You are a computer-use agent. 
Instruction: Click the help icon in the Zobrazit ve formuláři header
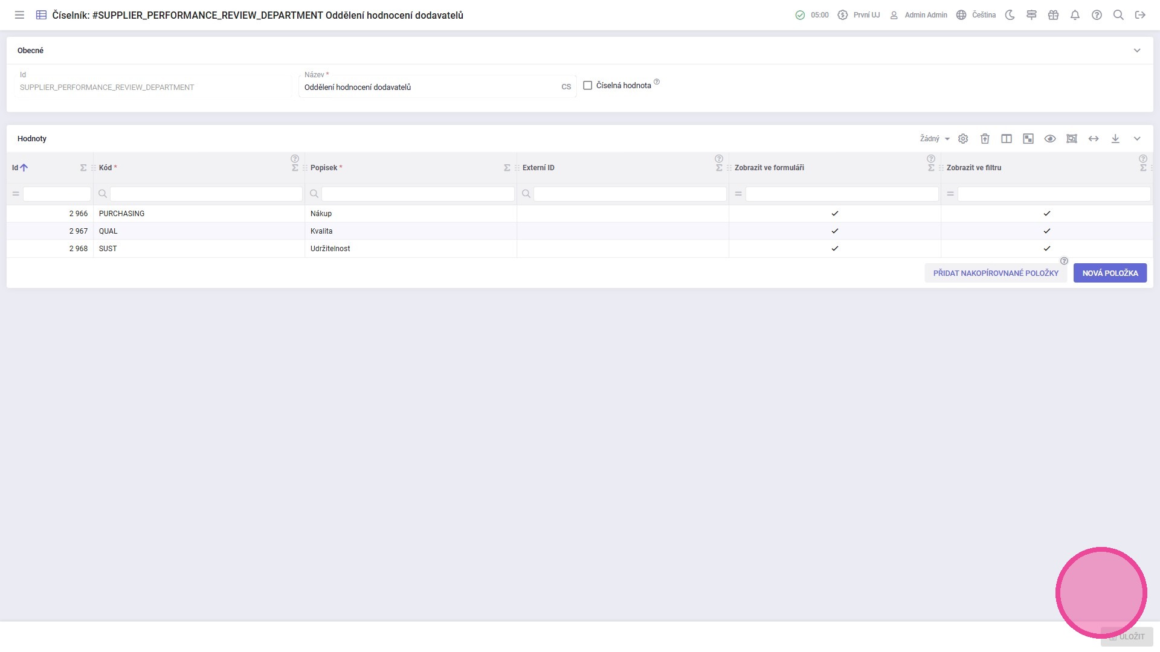click(x=931, y=159)
